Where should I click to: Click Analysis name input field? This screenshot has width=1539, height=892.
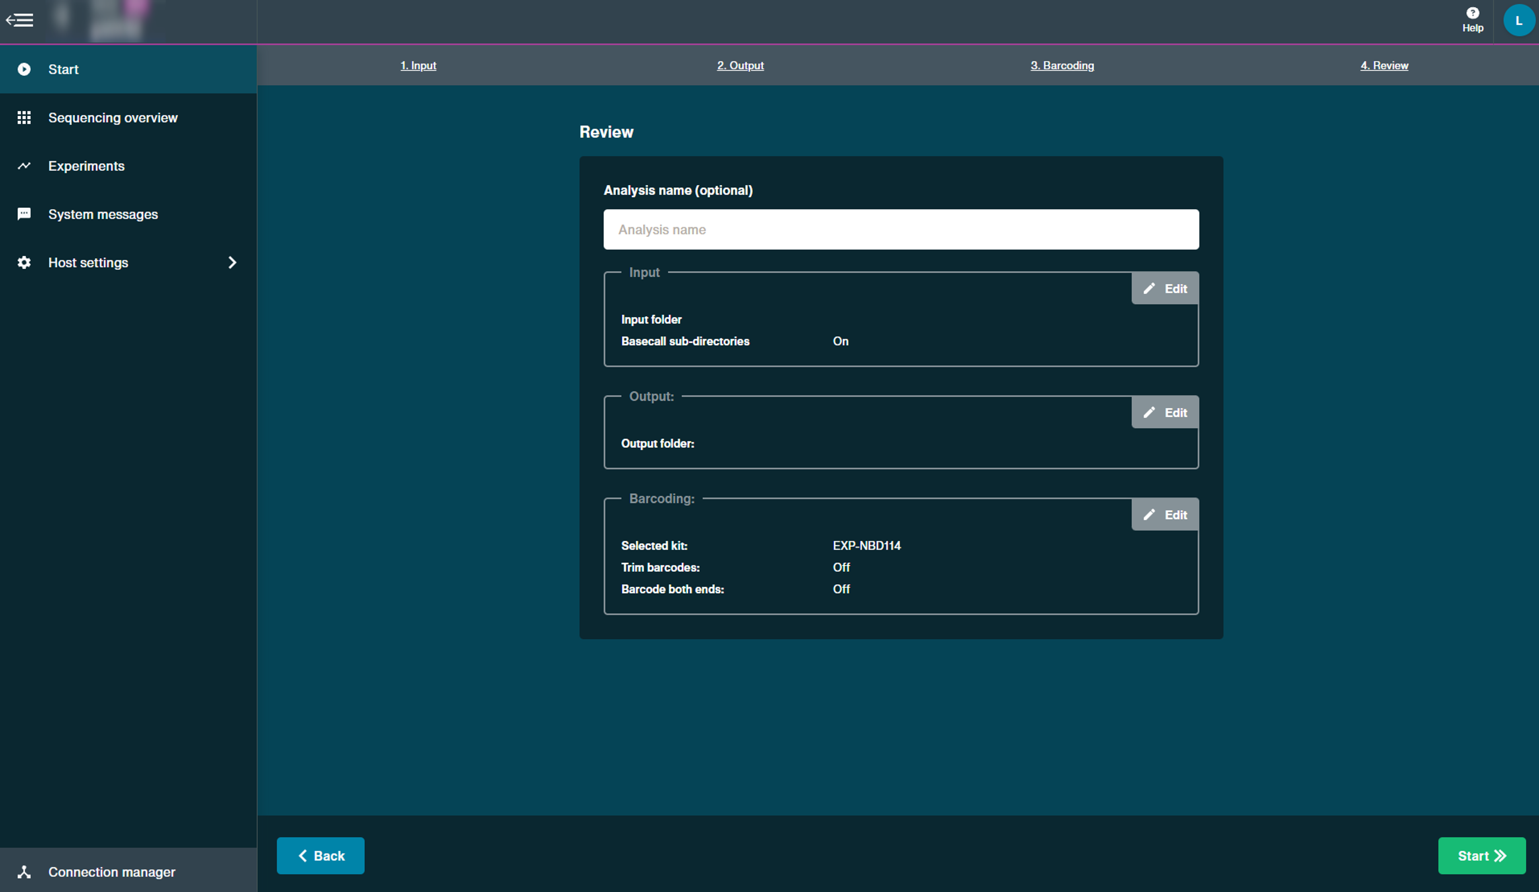900,229
